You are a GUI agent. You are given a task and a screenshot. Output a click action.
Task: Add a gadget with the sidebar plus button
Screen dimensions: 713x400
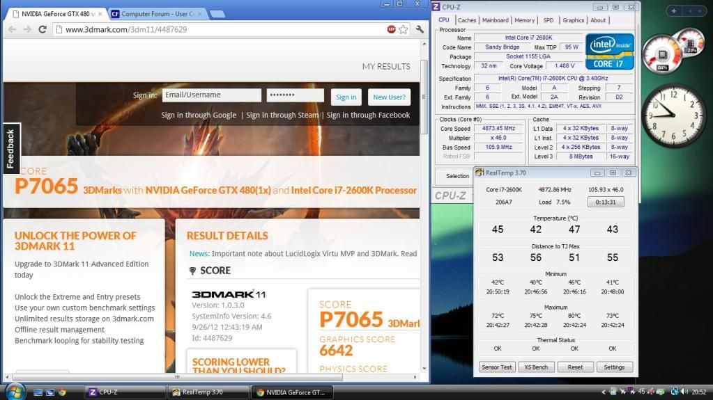tap(674, 11)
